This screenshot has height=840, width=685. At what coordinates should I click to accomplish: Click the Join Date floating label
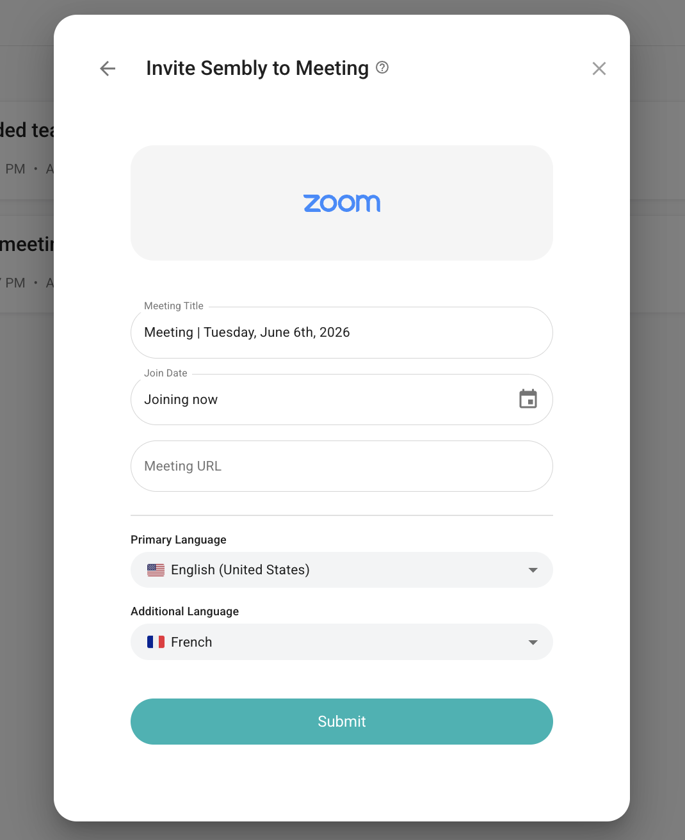pyautogui.click(x=166, y=373)
